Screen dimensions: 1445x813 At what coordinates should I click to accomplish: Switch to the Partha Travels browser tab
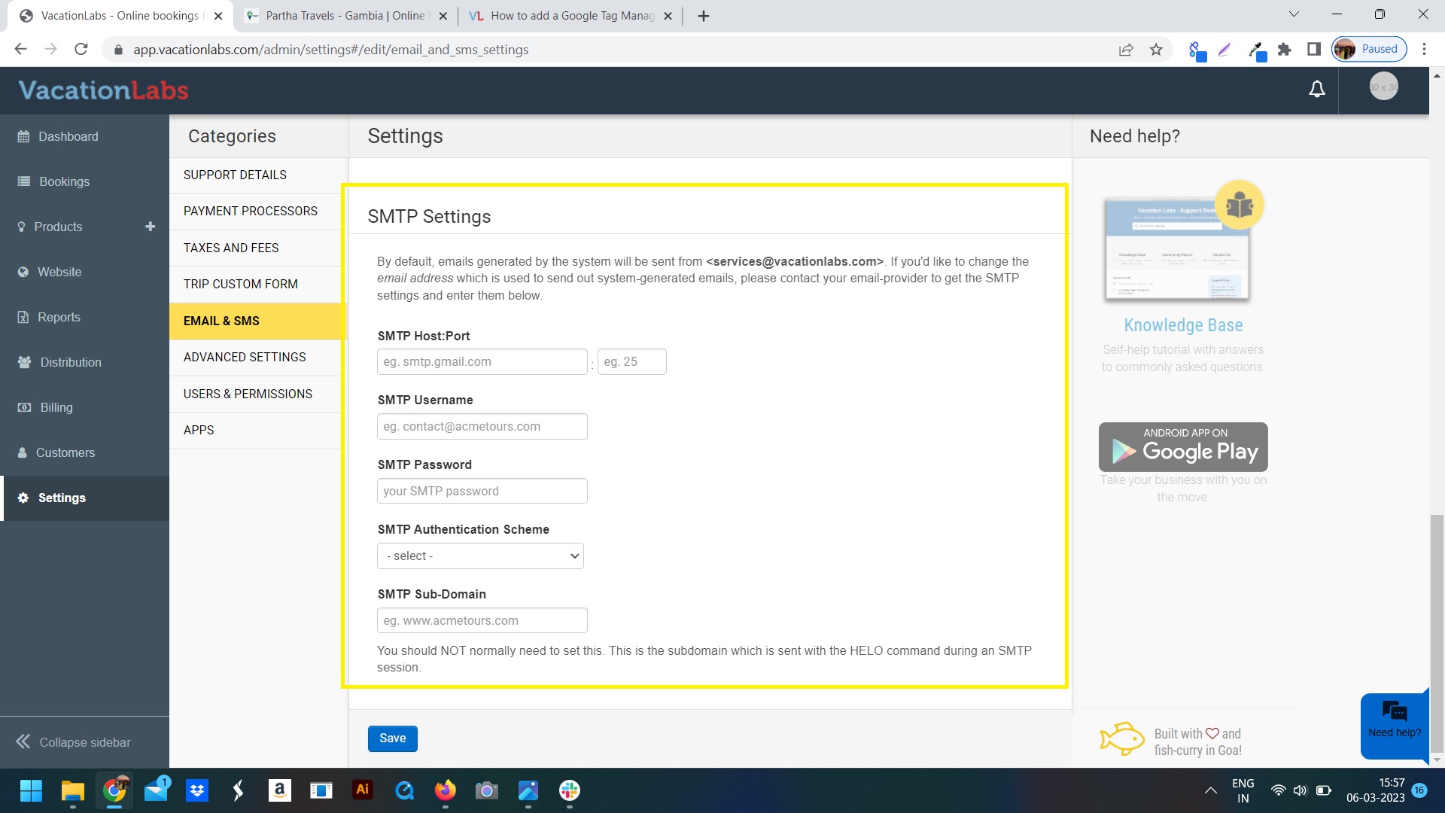pyautogui.click(x=345, y=16)
